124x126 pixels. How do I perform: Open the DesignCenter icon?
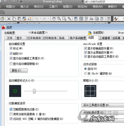coord(81,19)
